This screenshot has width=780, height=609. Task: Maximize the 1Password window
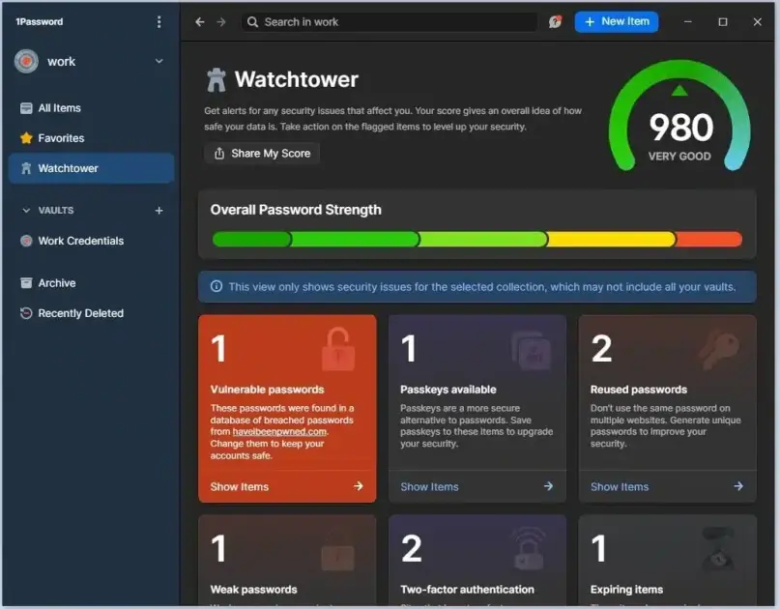(x=723, y=22)
